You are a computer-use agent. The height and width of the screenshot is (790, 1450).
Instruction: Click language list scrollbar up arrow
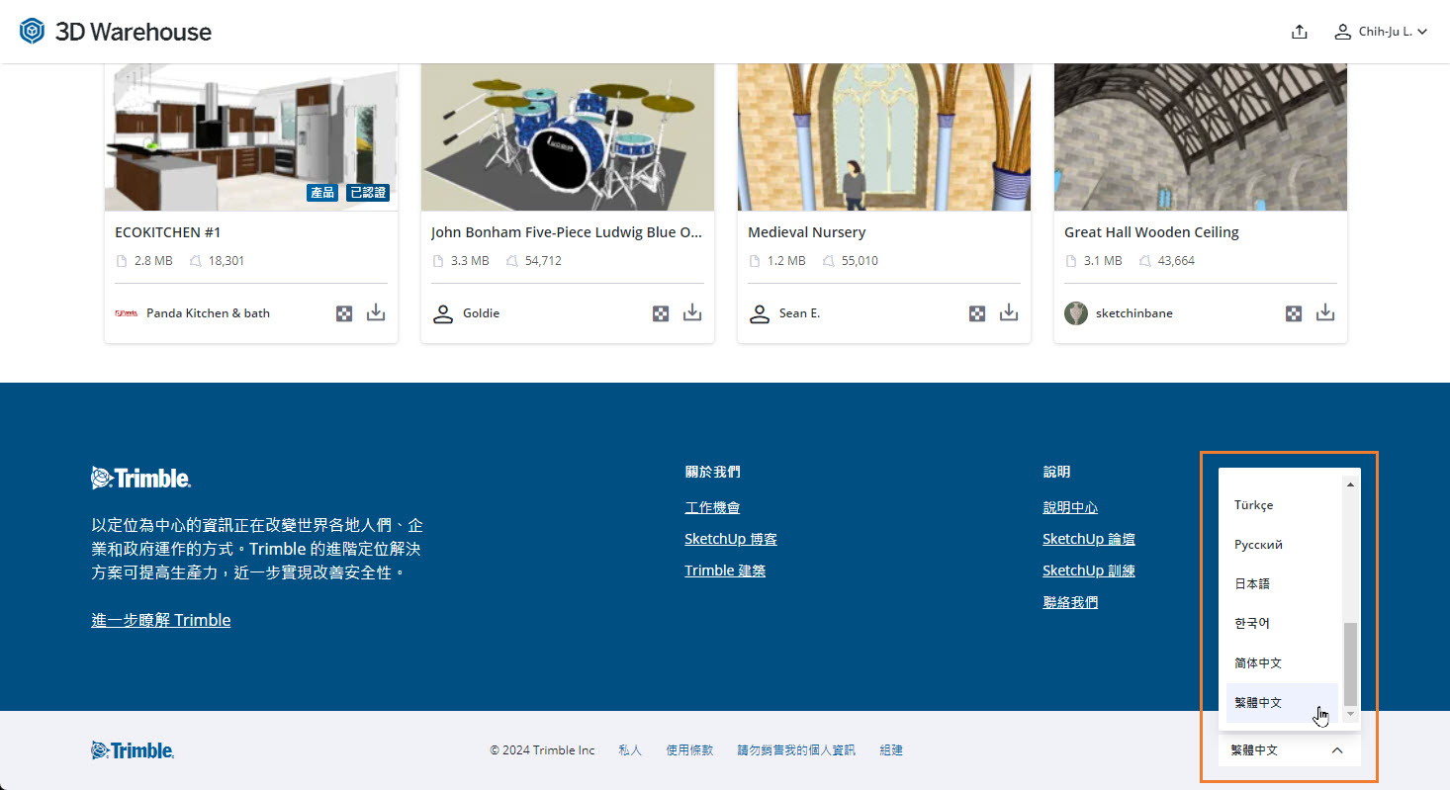1350,483
